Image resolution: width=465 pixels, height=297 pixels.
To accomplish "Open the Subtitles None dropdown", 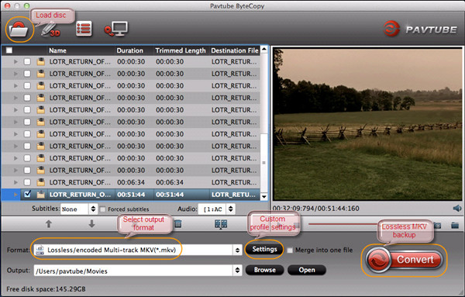I will click(x=79, y=209).
